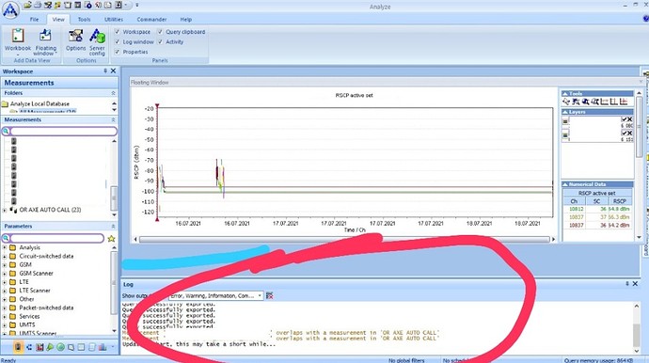This screenshot has height=363, width=649.
Task: Toggle the Log window checkbox
Action: coord(118,41)
